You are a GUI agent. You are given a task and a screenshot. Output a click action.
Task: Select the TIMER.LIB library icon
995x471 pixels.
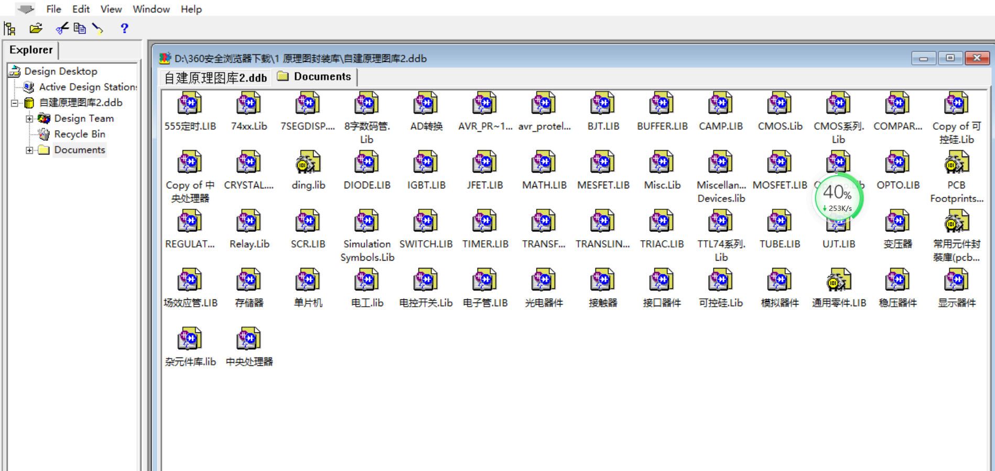[x=484, y=221]
